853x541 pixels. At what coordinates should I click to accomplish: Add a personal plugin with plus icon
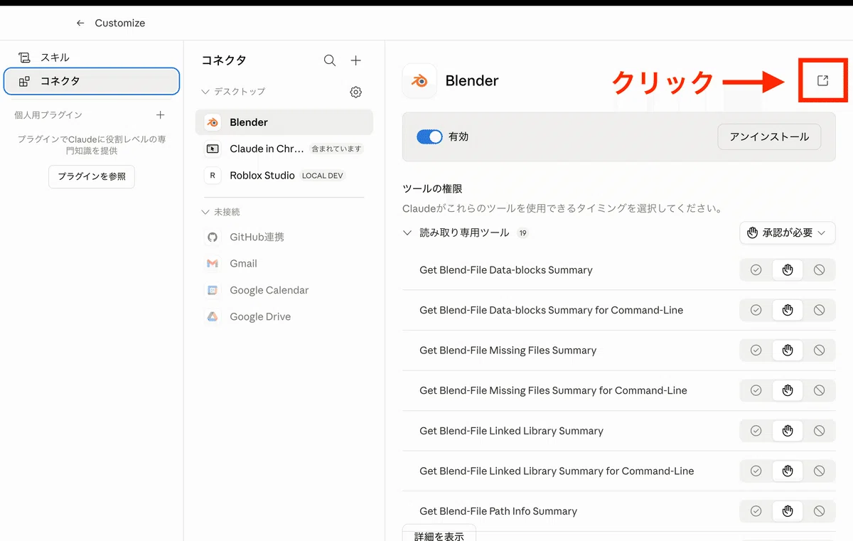point(160,114)
